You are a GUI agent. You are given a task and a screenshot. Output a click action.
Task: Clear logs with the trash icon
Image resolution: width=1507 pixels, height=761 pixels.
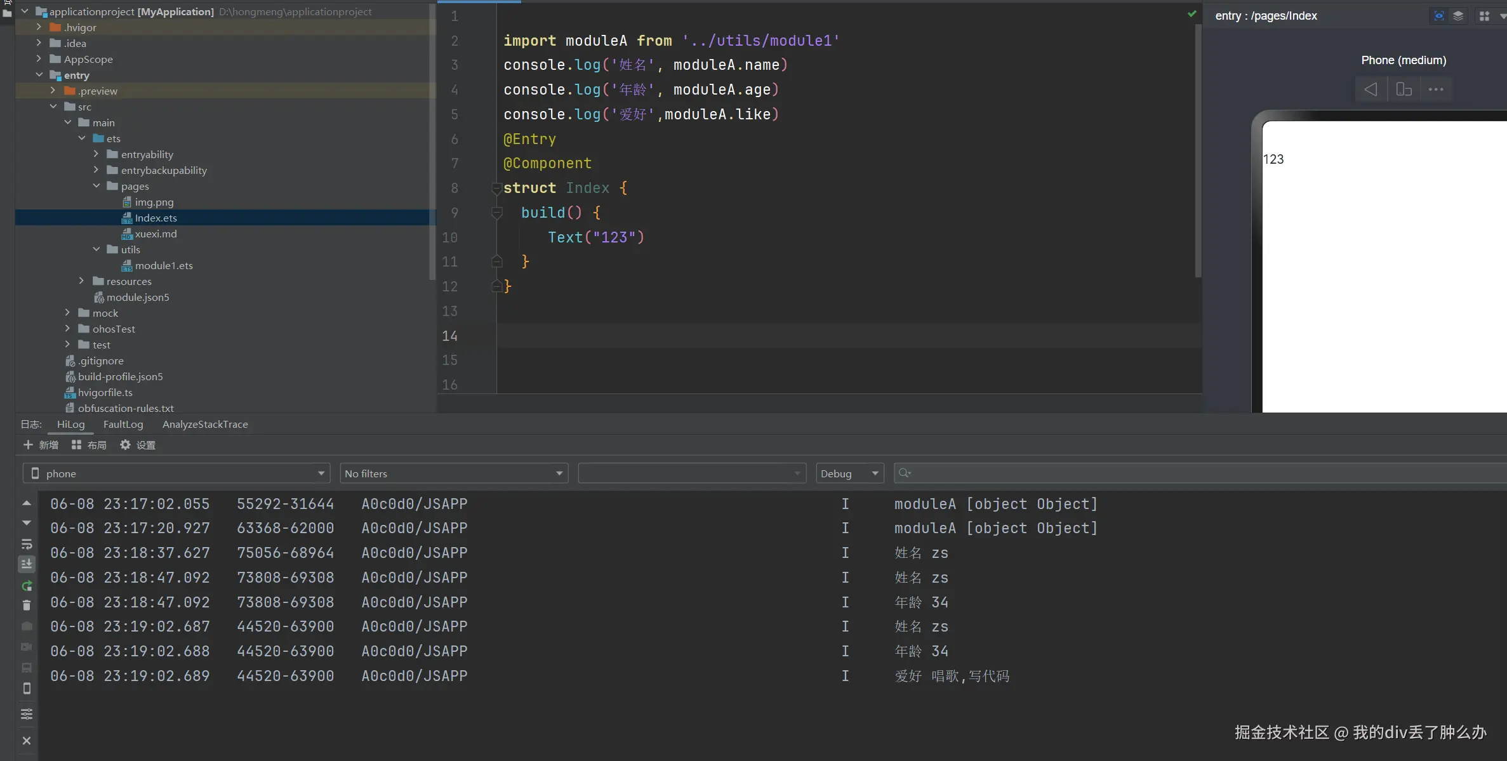(27, 605)
